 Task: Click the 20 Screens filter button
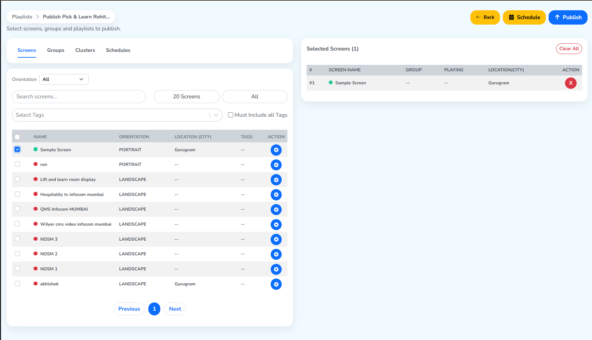pos(187,97)
